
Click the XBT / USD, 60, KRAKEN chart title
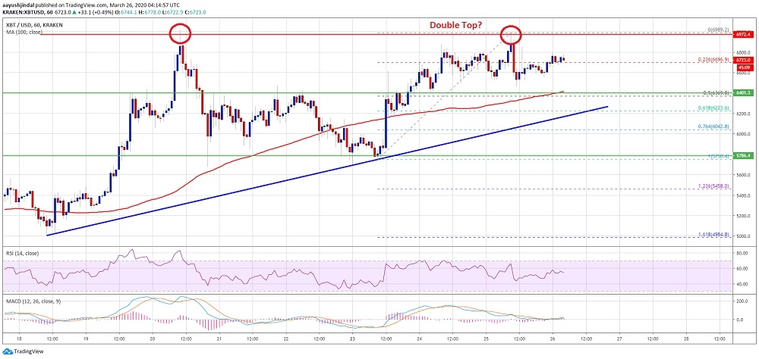[34, 25]
